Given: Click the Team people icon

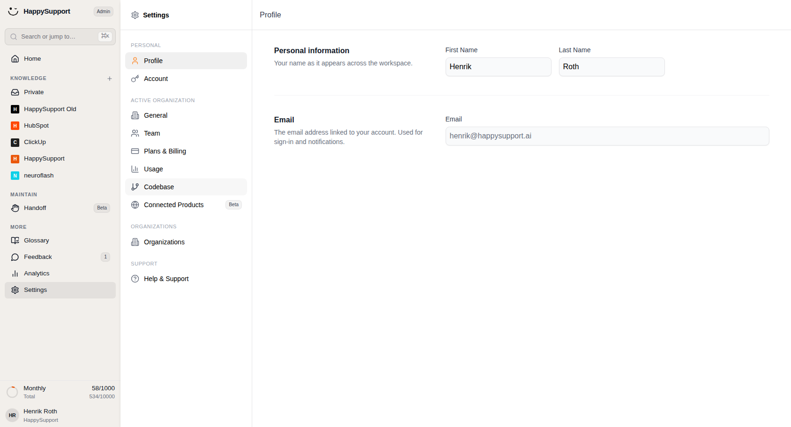Looking at the screenshot, I should pyautogui.click(x=135, y=133).
